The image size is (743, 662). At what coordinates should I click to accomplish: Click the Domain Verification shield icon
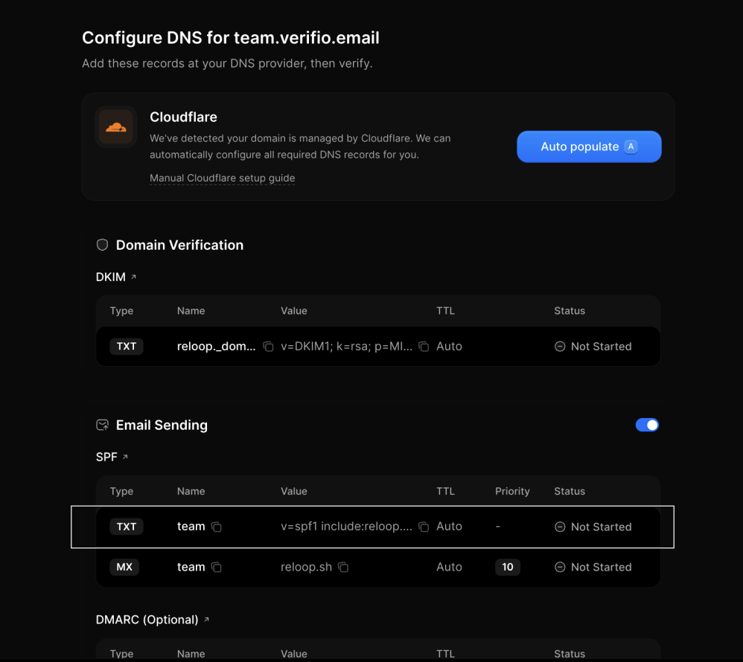coord(102,245)
